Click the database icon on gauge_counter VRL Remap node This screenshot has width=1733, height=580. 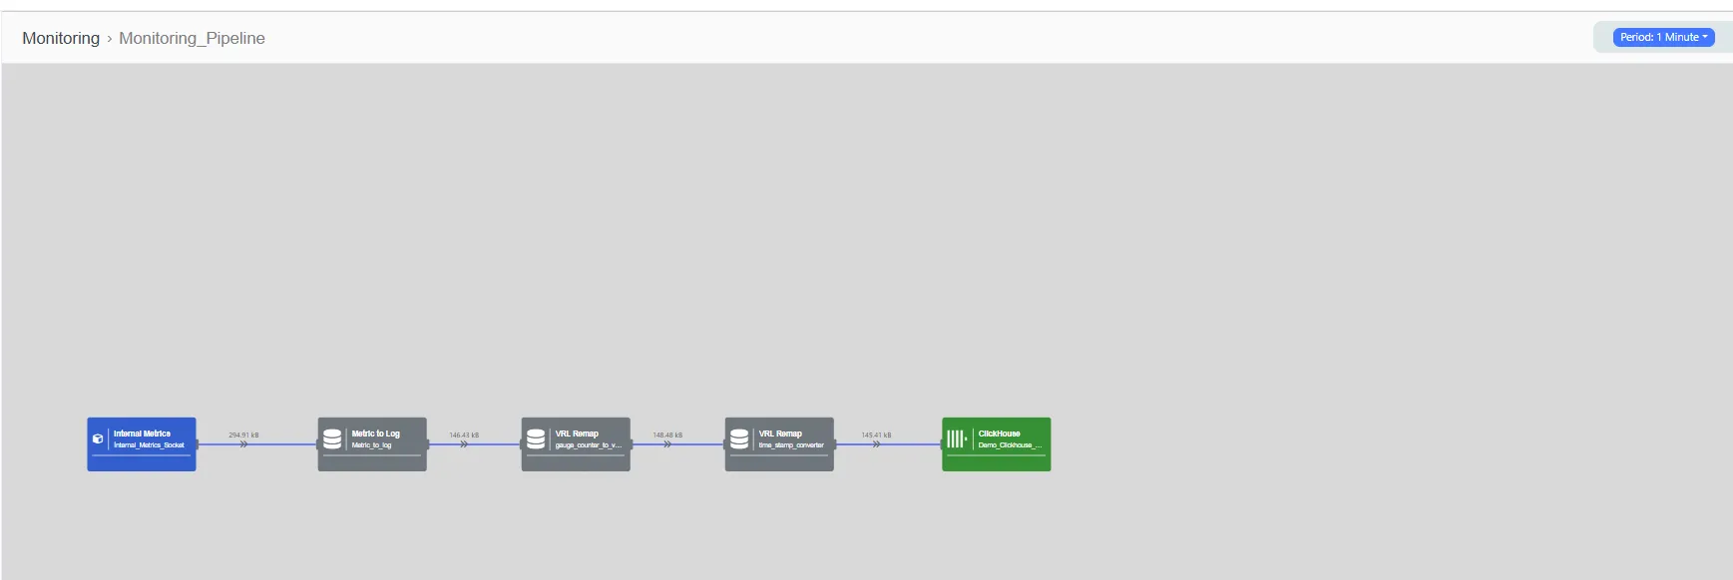(x=536, y=438)
